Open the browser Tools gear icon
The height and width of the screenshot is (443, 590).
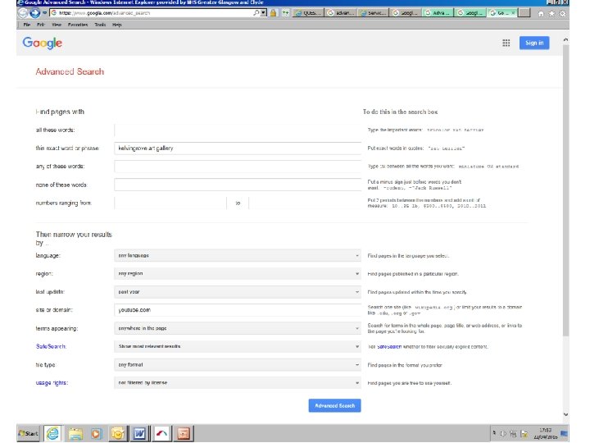coord(562,14)
